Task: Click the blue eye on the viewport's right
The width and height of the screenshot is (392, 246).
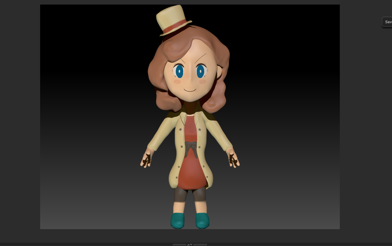Action: point(200,71)
